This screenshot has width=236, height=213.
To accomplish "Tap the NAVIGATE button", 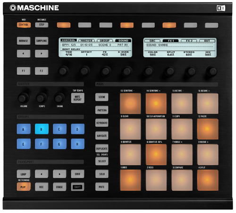I will [x=102, y=135].
